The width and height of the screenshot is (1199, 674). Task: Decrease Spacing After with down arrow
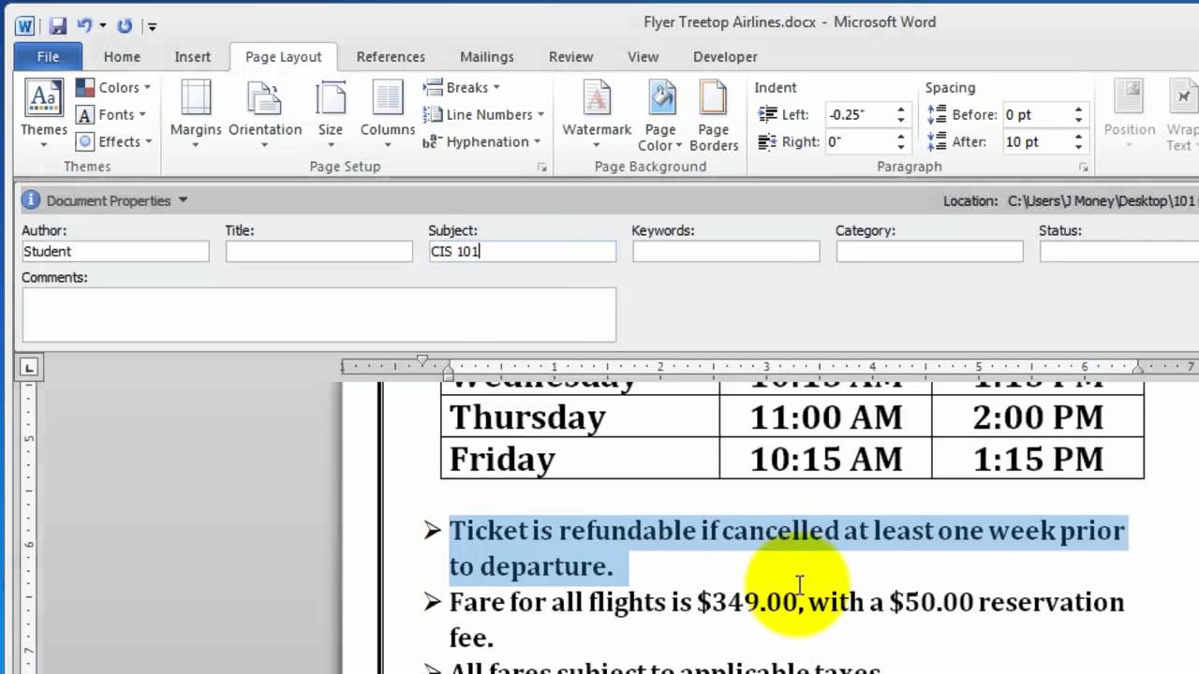(1079, 147)
